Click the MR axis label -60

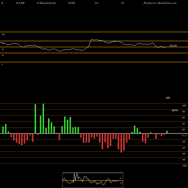(x=183, y=154)
